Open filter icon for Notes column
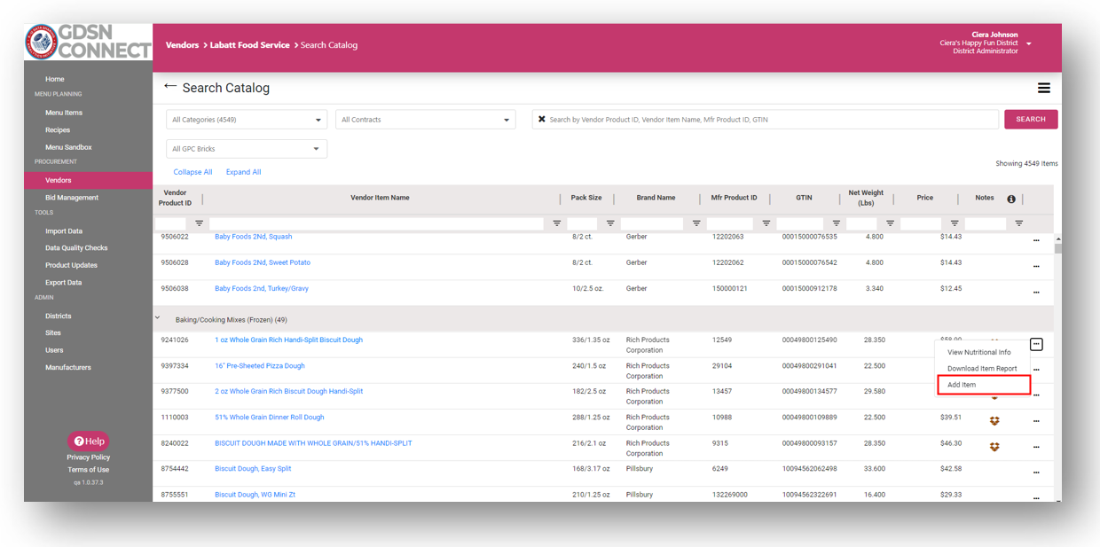The image size is (1100, 547). (1019, 223)
